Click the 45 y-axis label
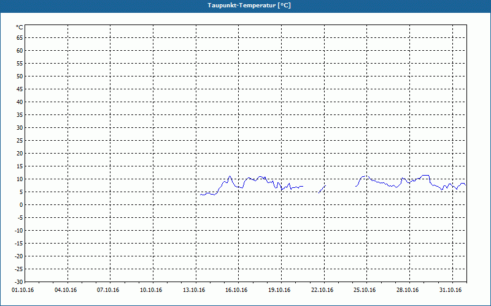The image size is (491, 306). point(20,89)
